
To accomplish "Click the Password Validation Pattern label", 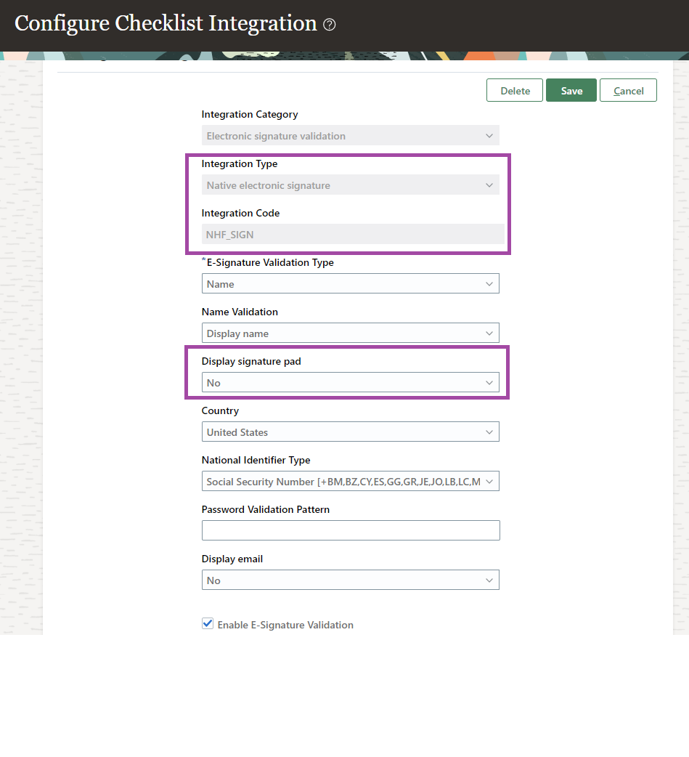I will [x=266, y=509].
